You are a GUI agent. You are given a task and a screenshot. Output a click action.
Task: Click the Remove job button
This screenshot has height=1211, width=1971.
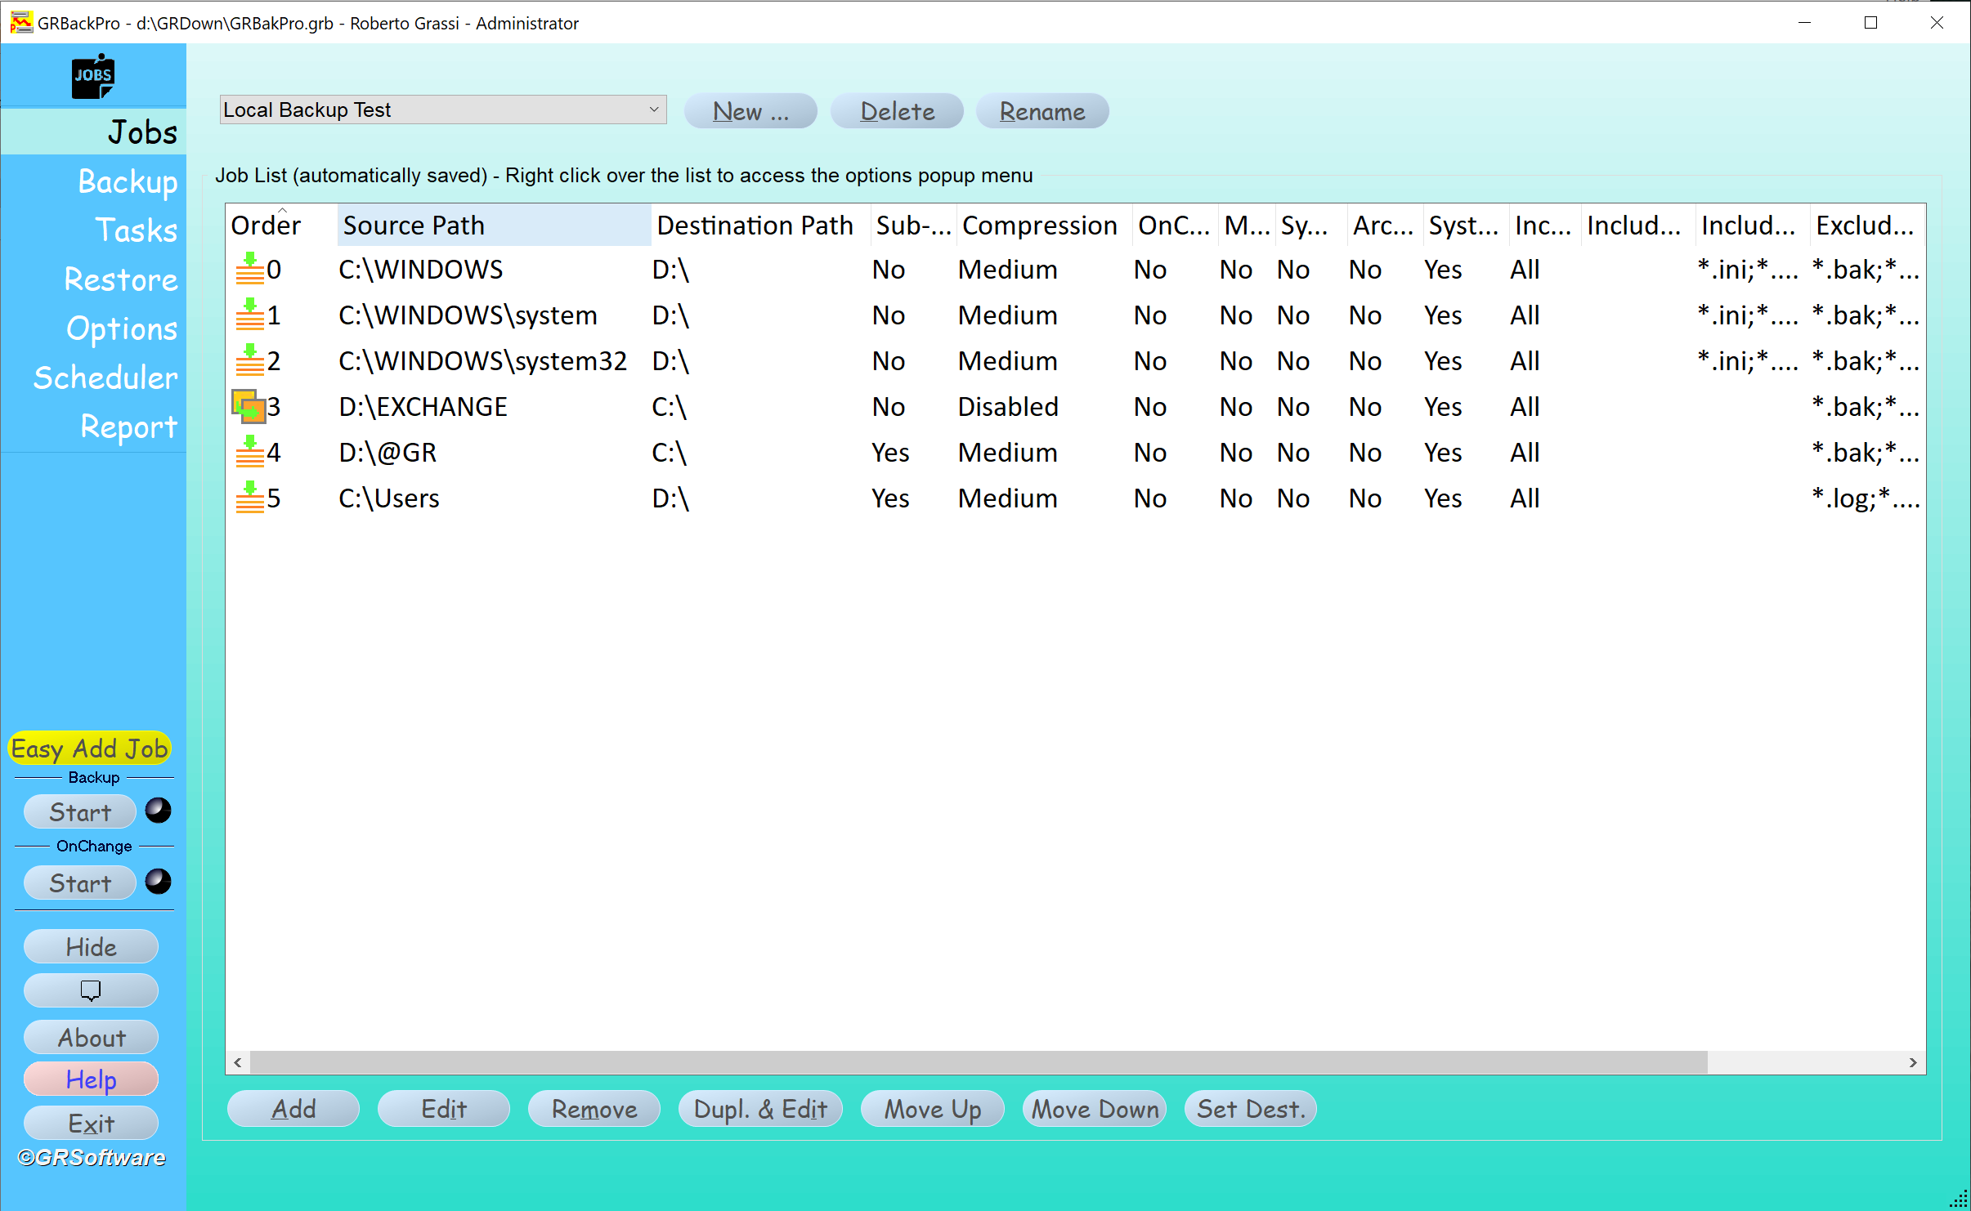pyautogui.click(x=594, y=1110)
